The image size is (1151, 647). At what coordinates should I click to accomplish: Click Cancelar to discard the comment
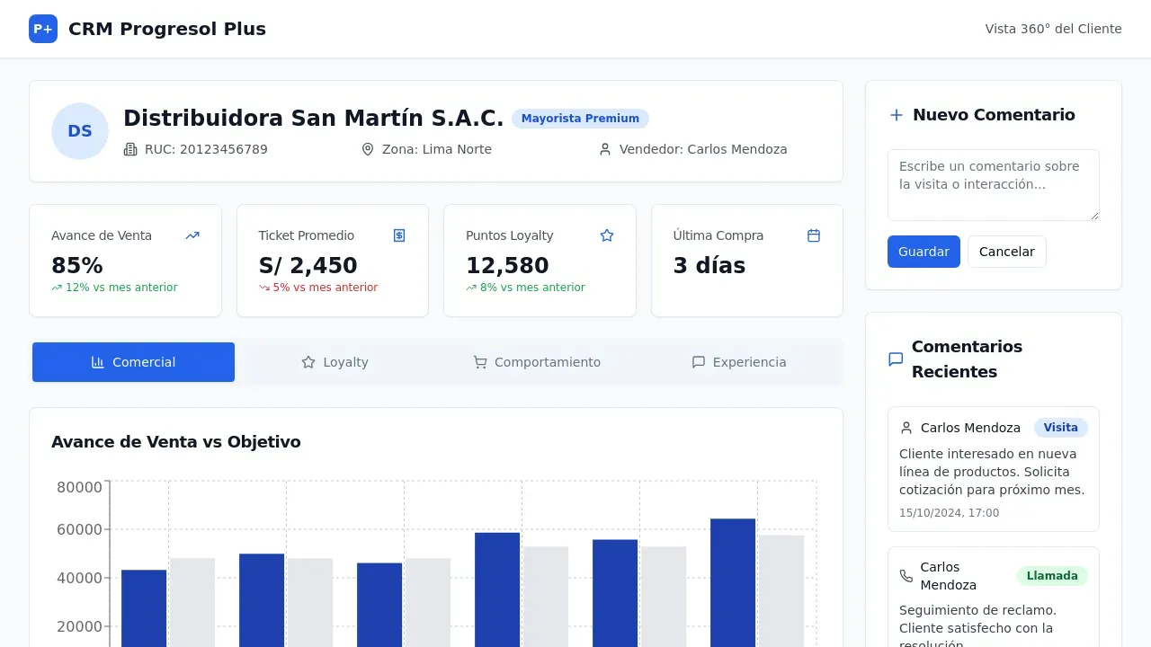pyautogui.click(x=1007, y=252)
